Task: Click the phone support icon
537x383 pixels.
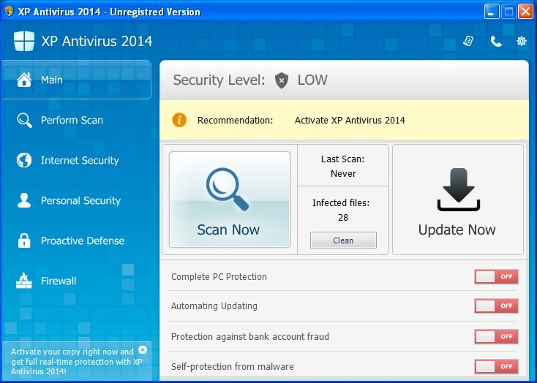Action: coord(496,42)
